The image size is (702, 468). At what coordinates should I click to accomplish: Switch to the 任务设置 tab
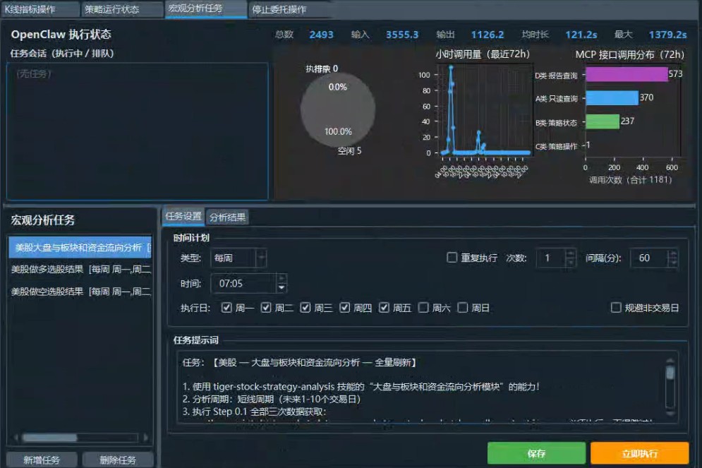(x=183, y=216)
